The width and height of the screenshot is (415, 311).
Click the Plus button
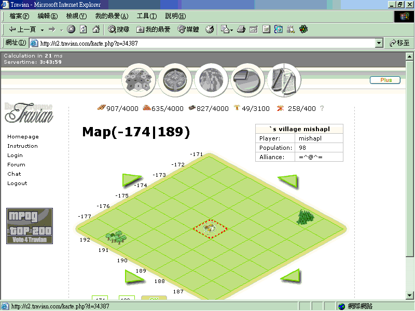(385, 80)
